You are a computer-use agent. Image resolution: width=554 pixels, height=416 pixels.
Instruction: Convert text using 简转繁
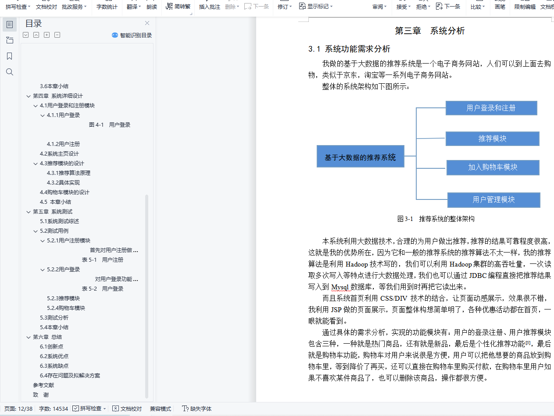182,7
